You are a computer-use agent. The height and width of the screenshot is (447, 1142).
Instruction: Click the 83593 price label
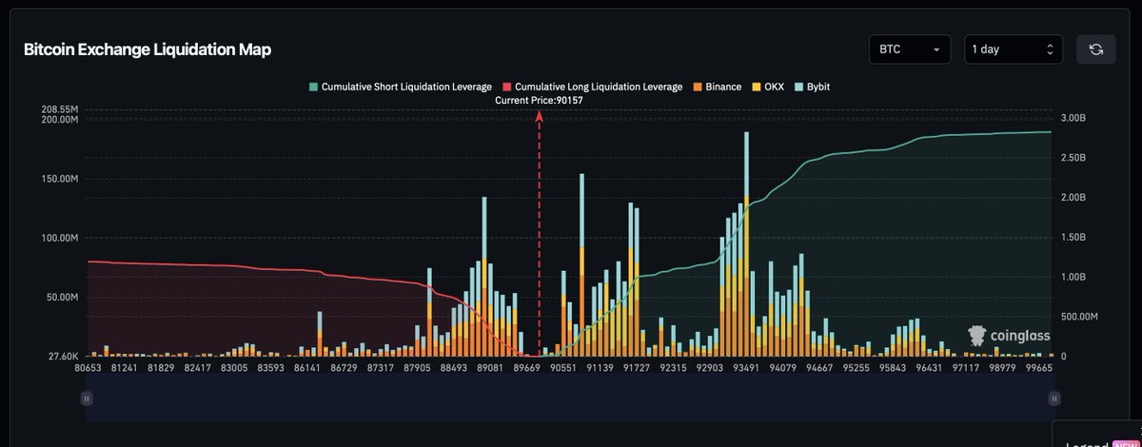click(x=270, y=367)
